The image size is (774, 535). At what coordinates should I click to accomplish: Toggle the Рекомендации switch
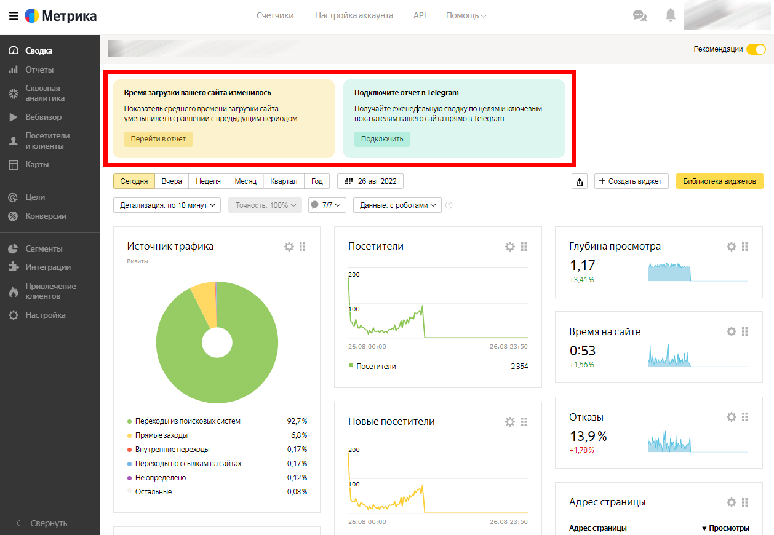[756, 49]
